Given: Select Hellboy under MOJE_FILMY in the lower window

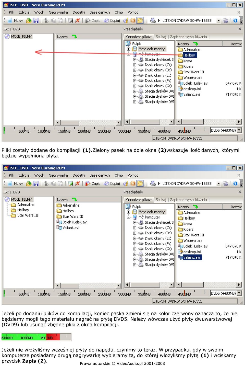Looking at the screenshot, I should (20, 210).
